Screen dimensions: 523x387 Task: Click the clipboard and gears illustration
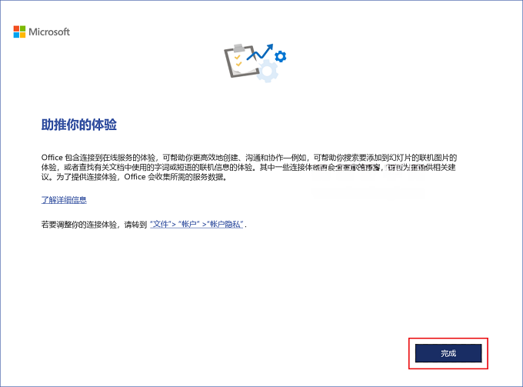(255, 63)
